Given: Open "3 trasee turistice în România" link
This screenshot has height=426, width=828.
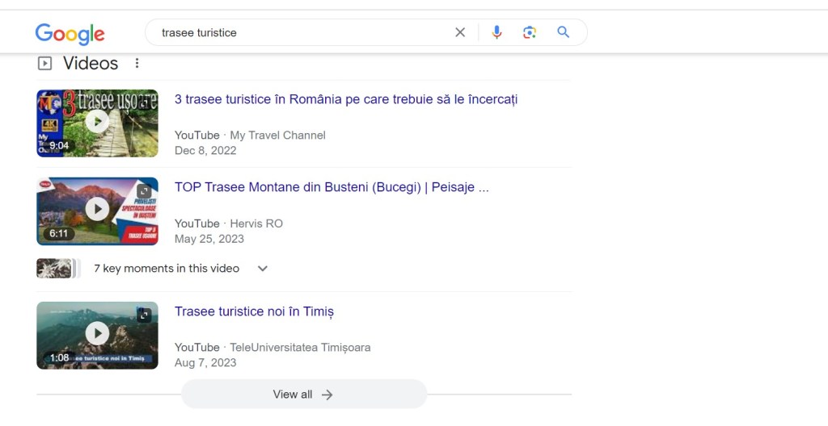Looking at the screenshot, I should point(345,99).
